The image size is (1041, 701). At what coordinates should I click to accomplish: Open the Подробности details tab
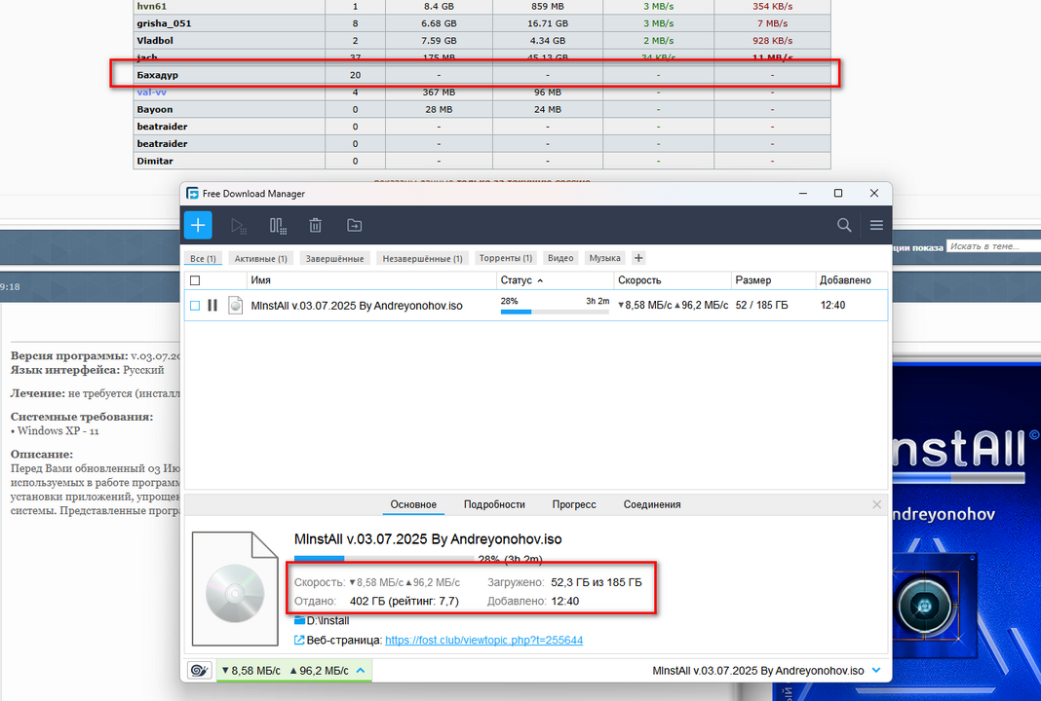click(x=494, y=504)
